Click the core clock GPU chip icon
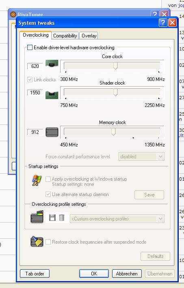The width and height of the screenshot is (184, 288). click(52, 64)
